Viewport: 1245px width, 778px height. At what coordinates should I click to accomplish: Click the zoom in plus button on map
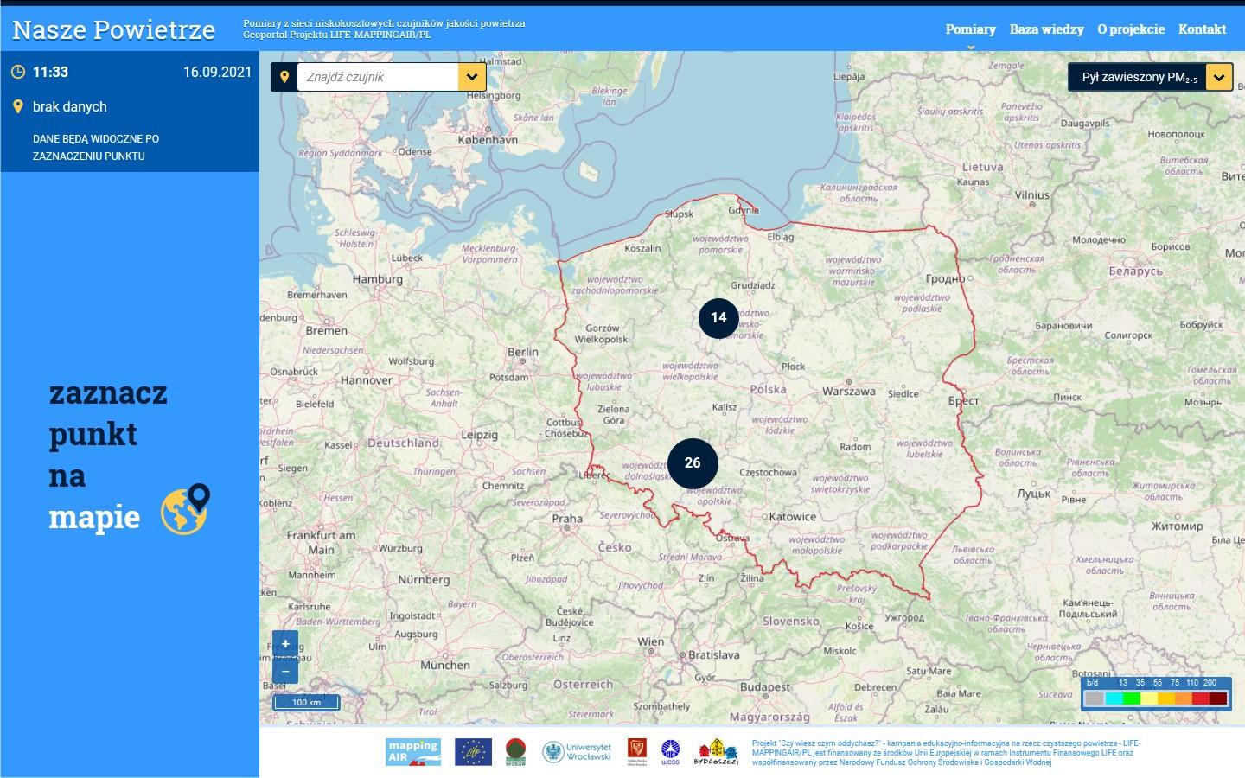pos(285,643)
